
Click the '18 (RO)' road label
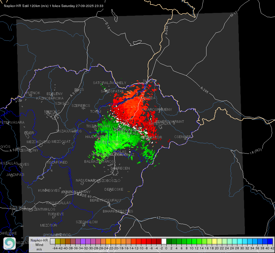click(256, 151)
